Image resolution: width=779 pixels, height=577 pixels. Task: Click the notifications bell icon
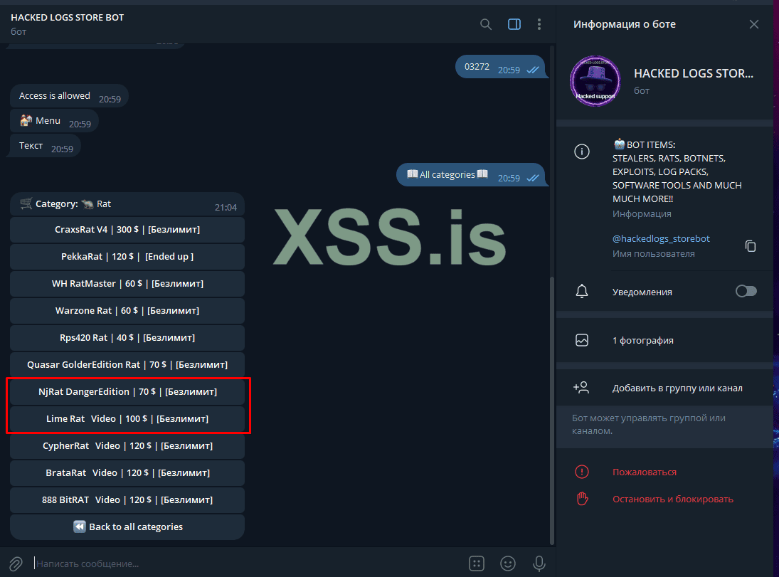582,291
